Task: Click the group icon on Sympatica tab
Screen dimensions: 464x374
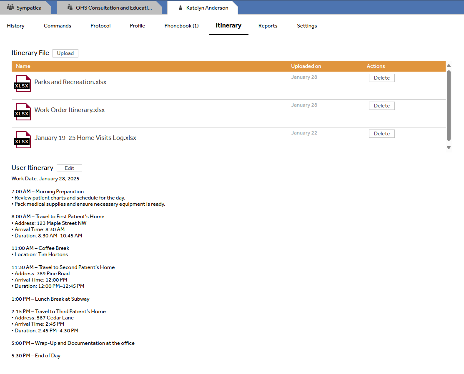Action: (x=10, y=7)
